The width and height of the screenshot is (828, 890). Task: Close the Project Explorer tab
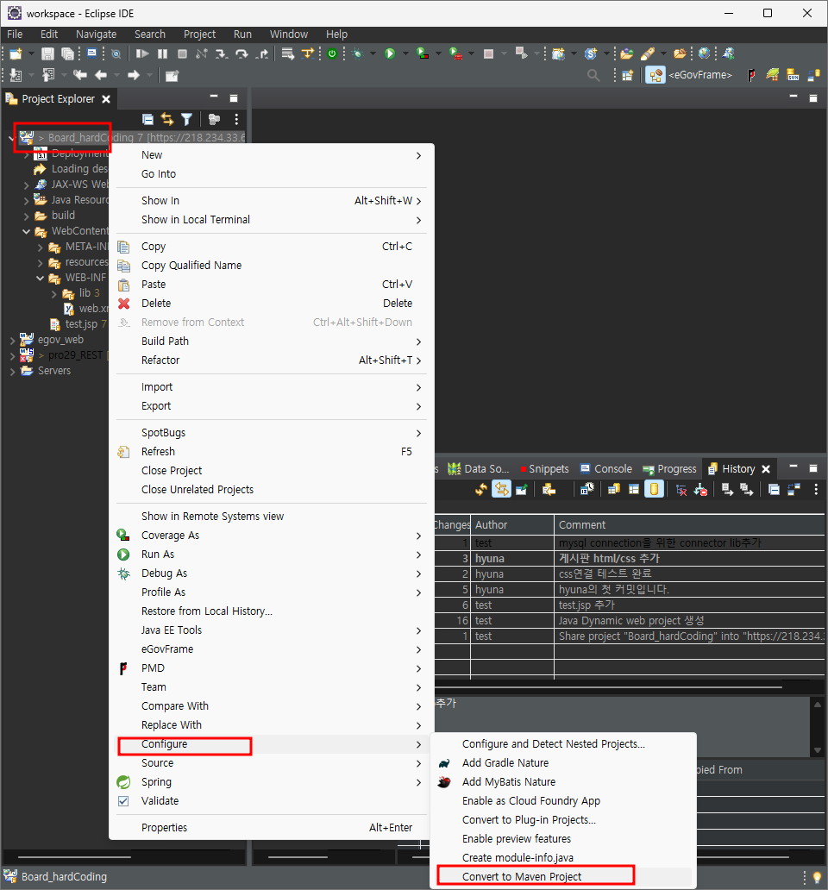[x=105, y=99]
